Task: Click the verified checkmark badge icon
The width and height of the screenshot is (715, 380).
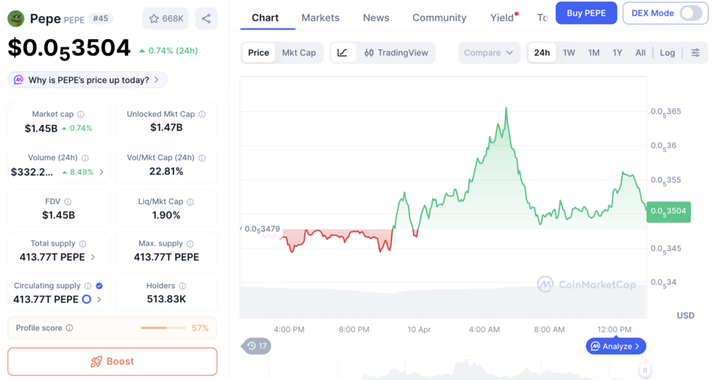Action: [x=99, y=286]
